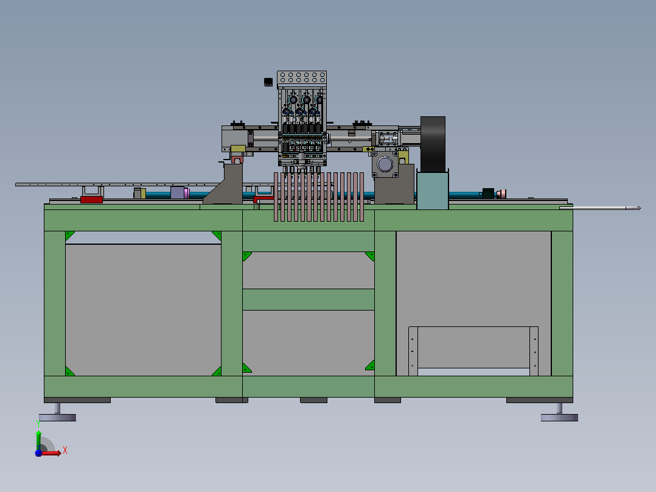The width and height of the screenshot is (656, 492).
Task: Select the right leveling foot disc
Action: click(559, 418)
